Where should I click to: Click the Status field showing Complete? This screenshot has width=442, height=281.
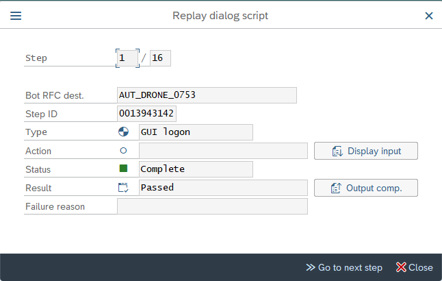[x=195, y=169]
